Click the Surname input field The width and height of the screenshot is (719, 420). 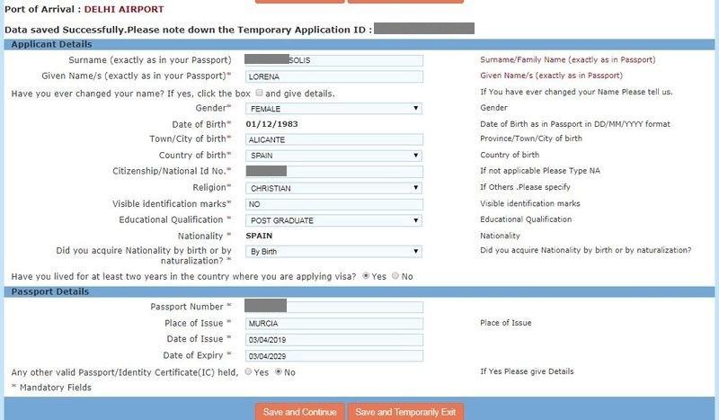[x=333, y=60]
